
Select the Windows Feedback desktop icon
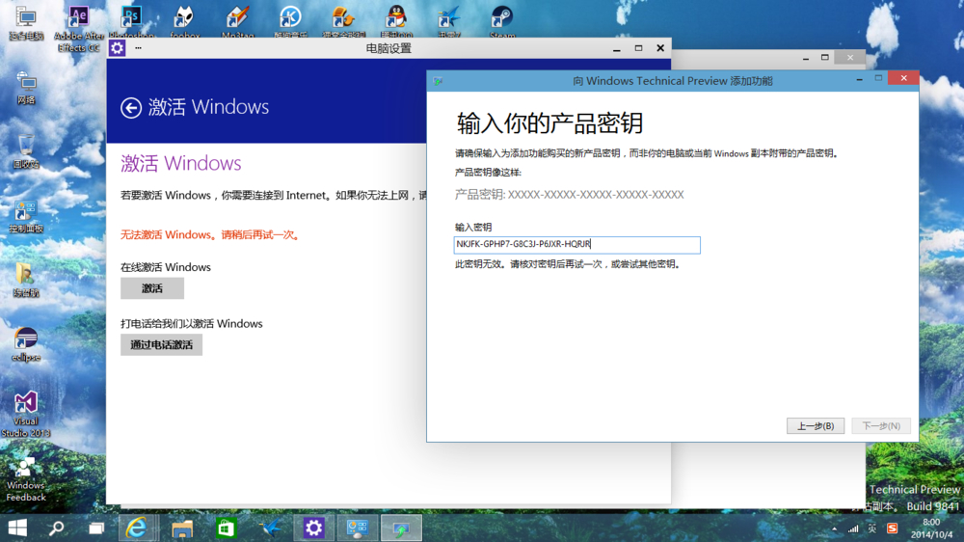(26, 478)
